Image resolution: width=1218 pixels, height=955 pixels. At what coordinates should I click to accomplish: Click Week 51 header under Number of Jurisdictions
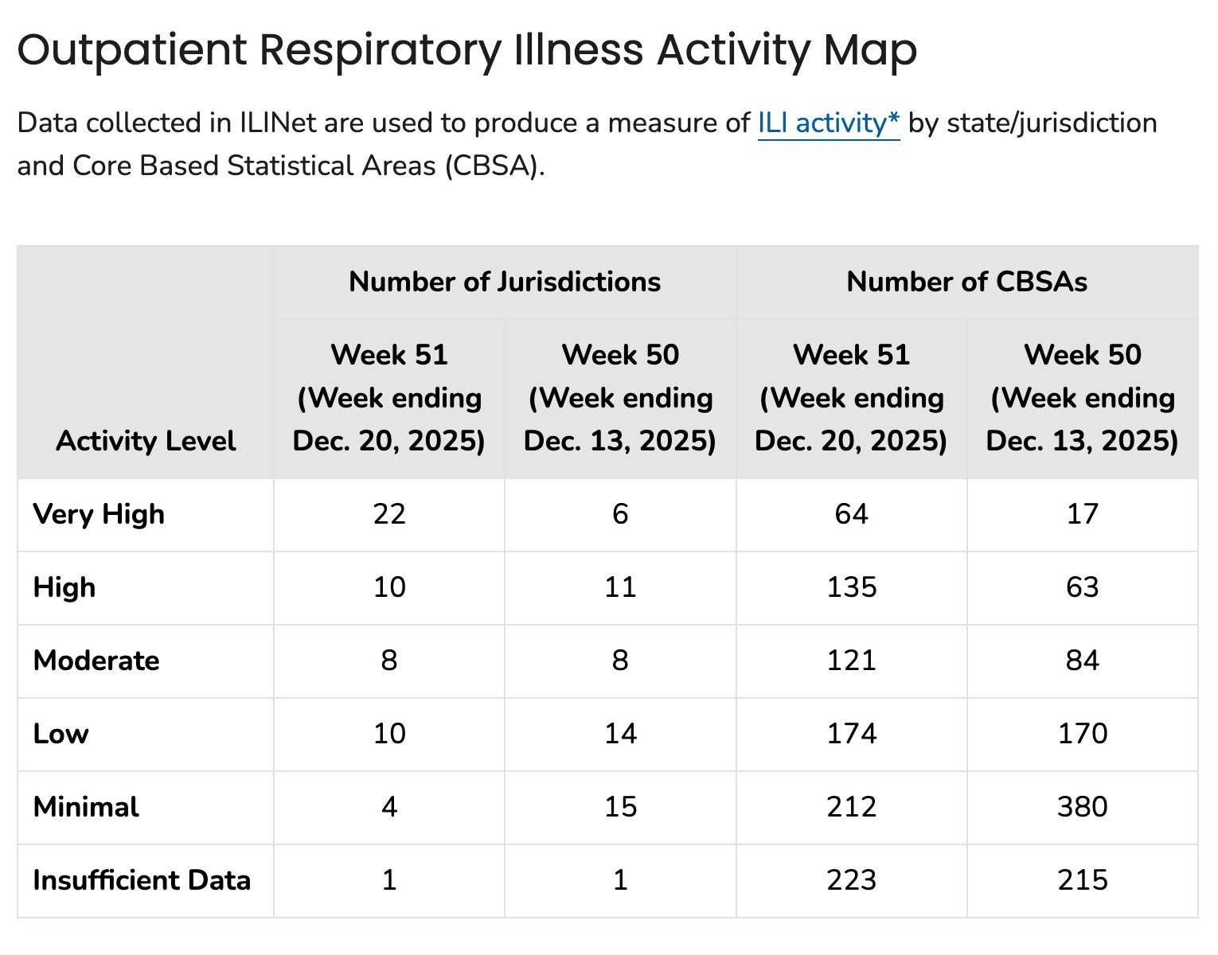(x=389, y=397)
